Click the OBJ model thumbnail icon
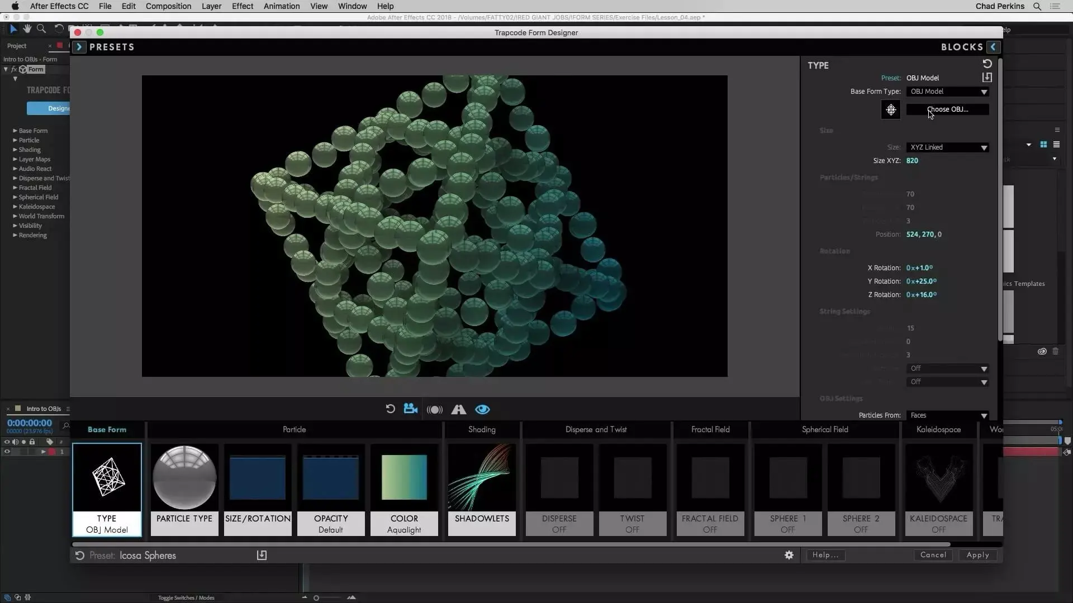The height and width of the screenshot is (603, 1073). 891,109
